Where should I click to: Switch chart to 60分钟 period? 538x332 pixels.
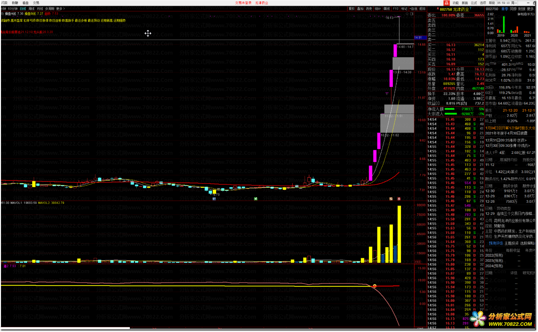click(x=13, y=8)
